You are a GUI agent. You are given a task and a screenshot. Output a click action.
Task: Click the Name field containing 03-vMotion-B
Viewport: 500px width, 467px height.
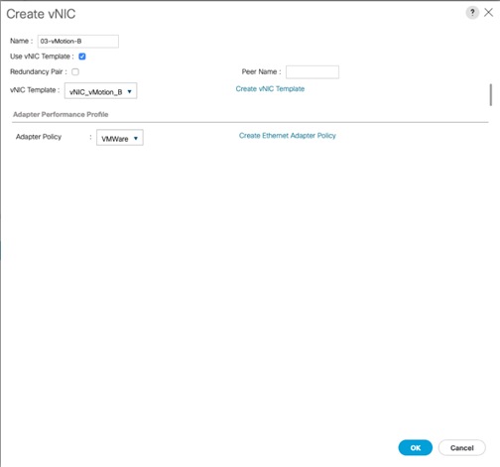(x=78, y=42)
